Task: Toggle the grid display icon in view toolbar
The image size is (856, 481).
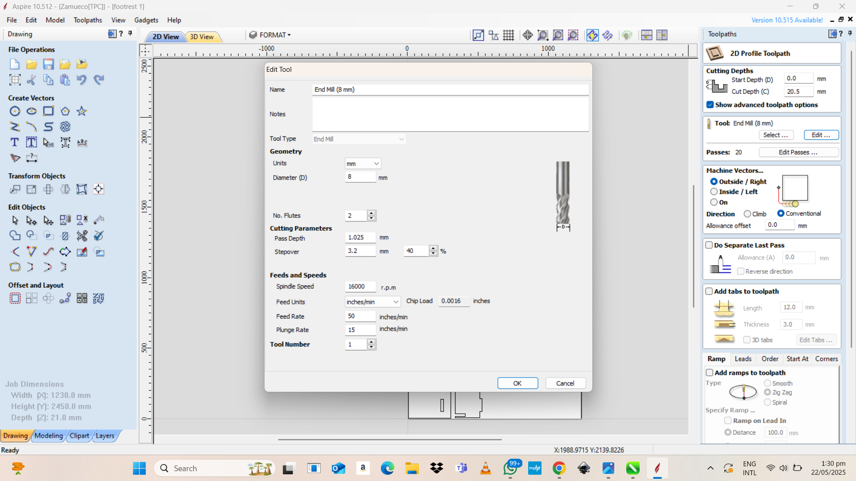Action: click(509, 35)
